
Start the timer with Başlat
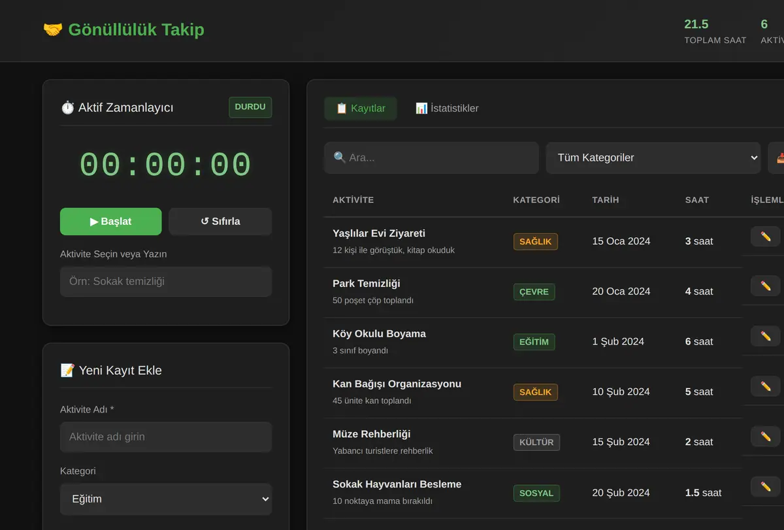[111, 222]
